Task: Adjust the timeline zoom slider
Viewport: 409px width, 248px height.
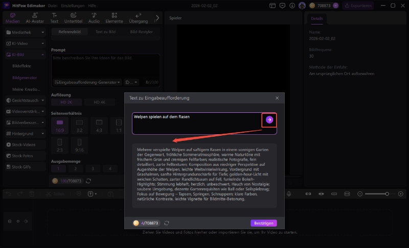Action: [387, 194]
